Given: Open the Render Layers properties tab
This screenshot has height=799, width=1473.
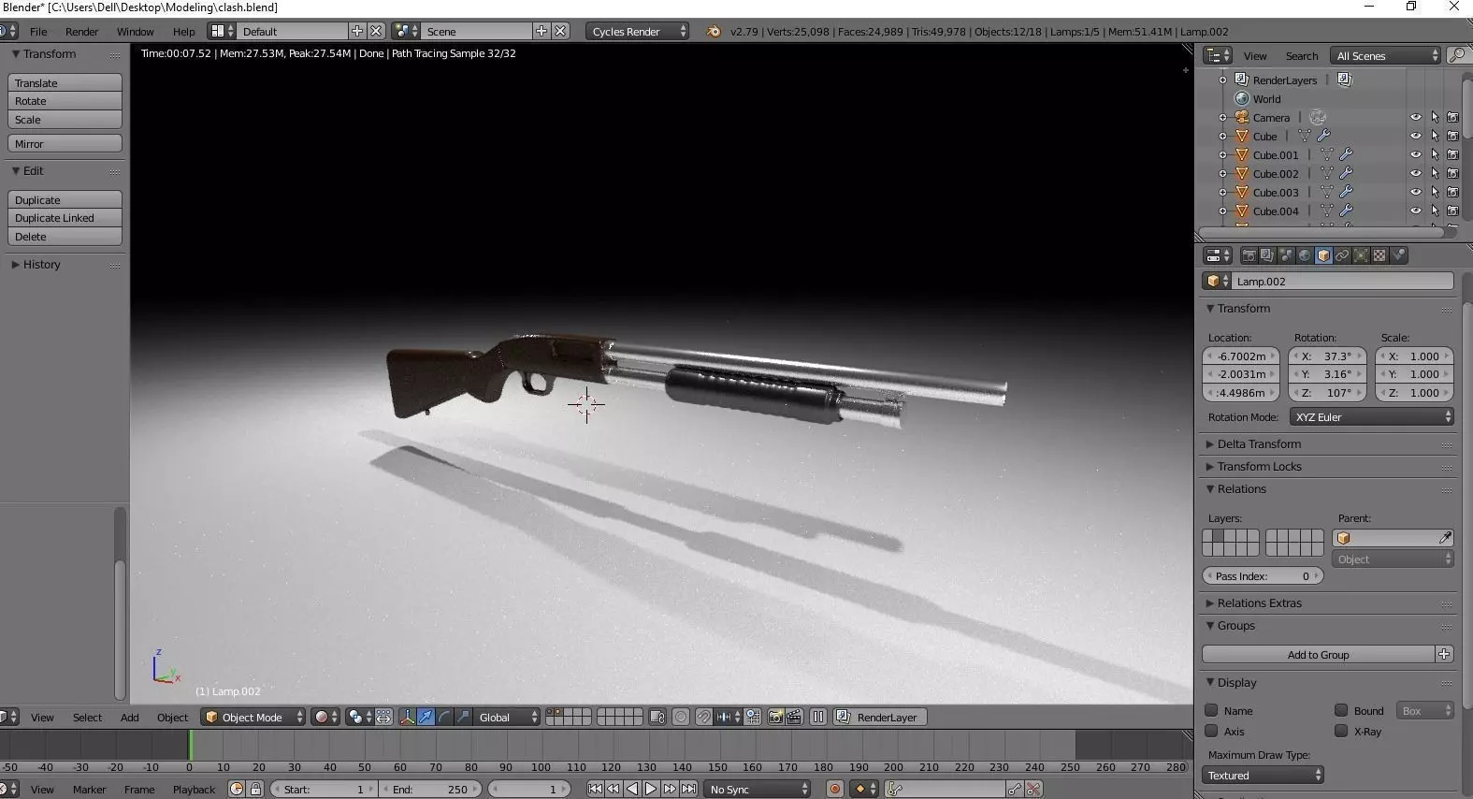Looking at the screenshot, I should 1267,255.
